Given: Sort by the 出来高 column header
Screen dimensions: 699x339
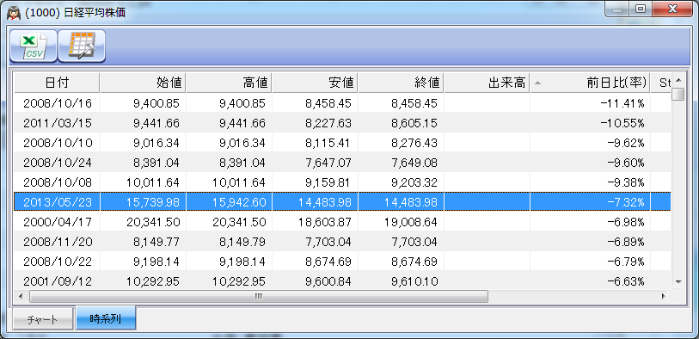Looking at the screenshot, I should click(487, 83).
